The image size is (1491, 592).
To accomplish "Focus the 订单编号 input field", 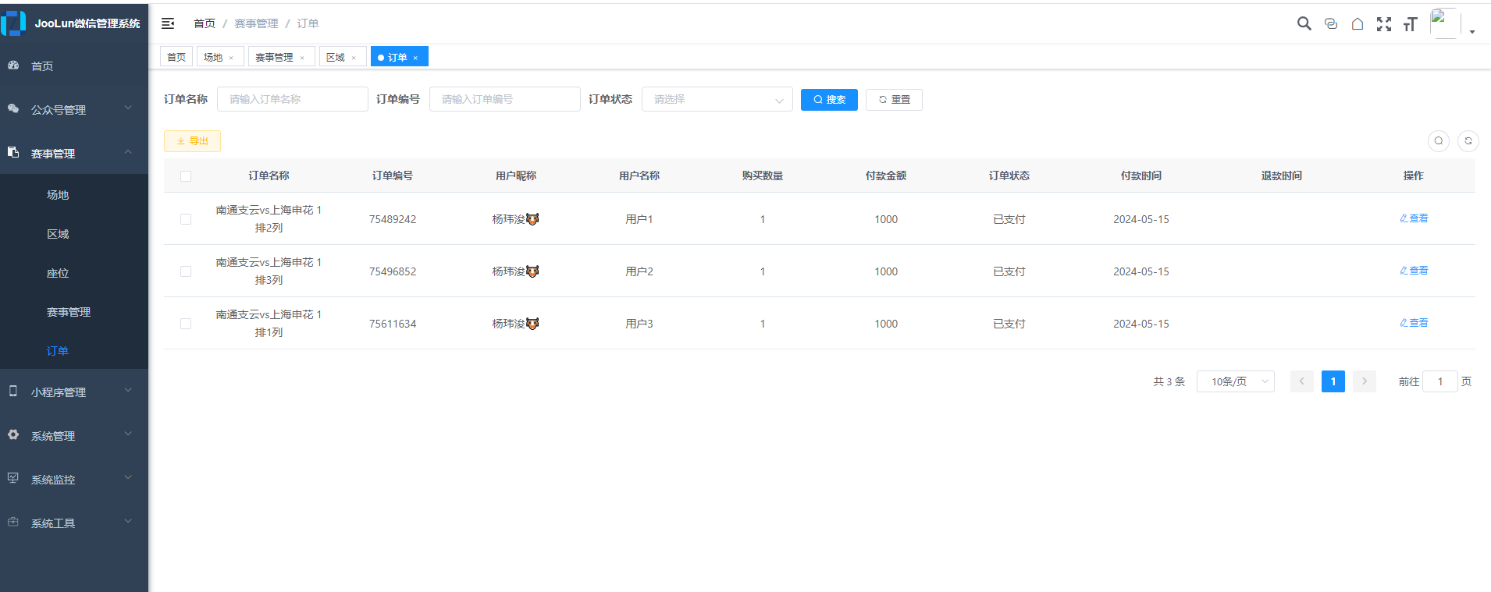I will [504, 99].
